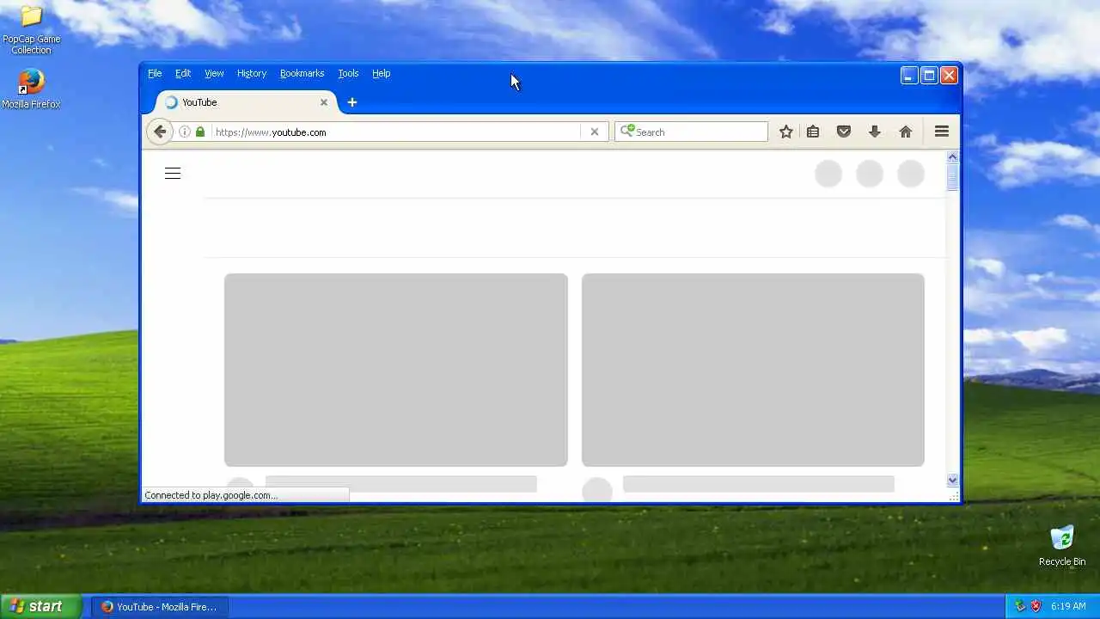Viewport: 1100px width, 619px height.
Task: Click the Search input field
Action: pyautogui.click(x=691, y=132)
